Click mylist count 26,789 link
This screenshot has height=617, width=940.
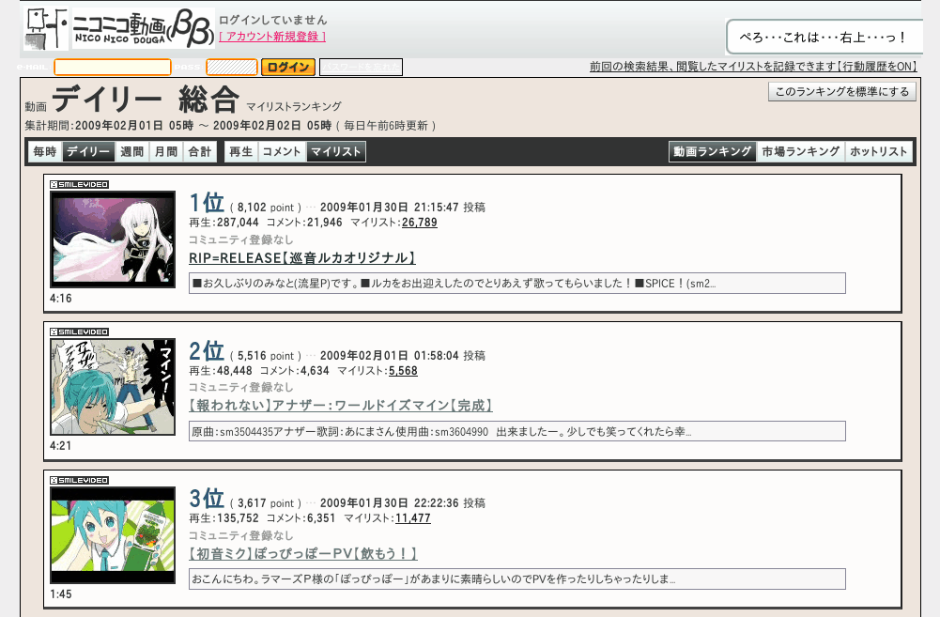(419, 223)
